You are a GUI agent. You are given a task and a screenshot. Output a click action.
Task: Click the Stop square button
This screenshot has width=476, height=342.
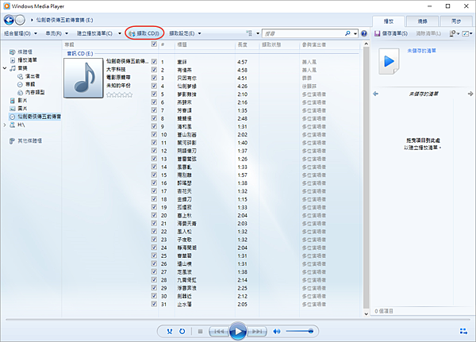pos(201,332)
